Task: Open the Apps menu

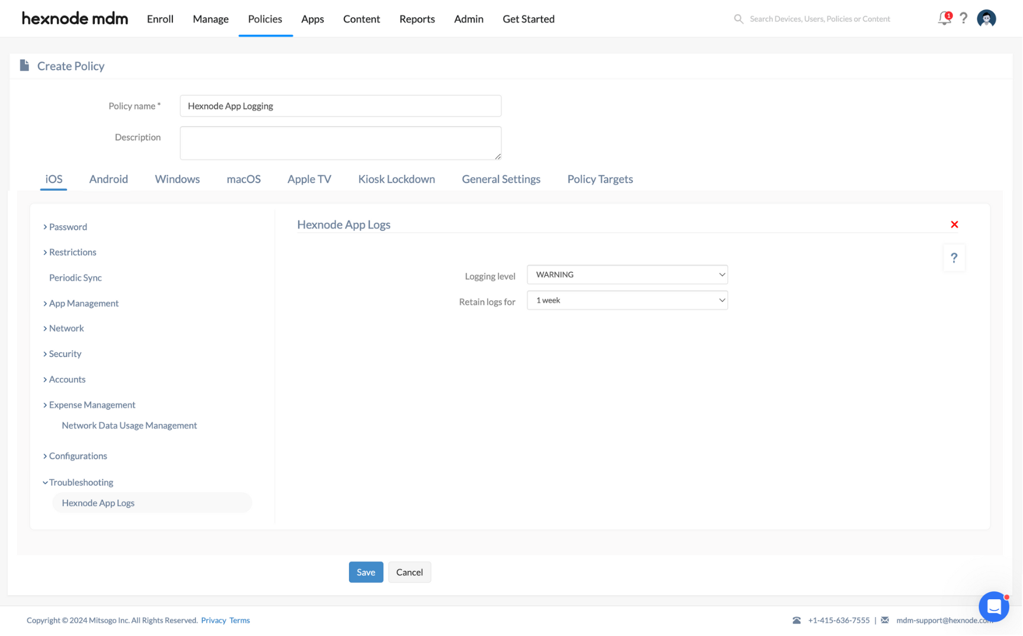Action: [x=312, y=19]
